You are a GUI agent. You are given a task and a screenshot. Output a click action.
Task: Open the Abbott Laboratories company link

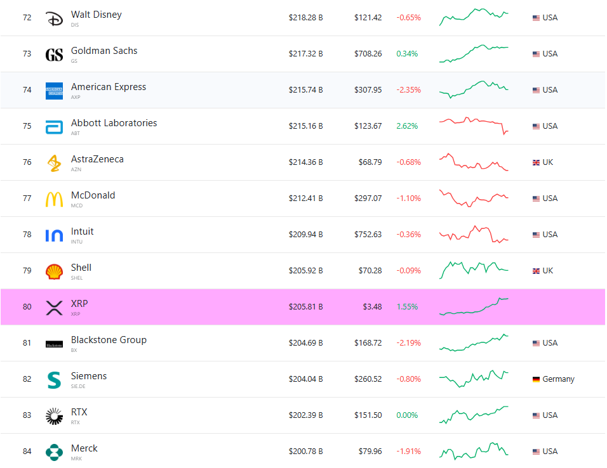114,123
